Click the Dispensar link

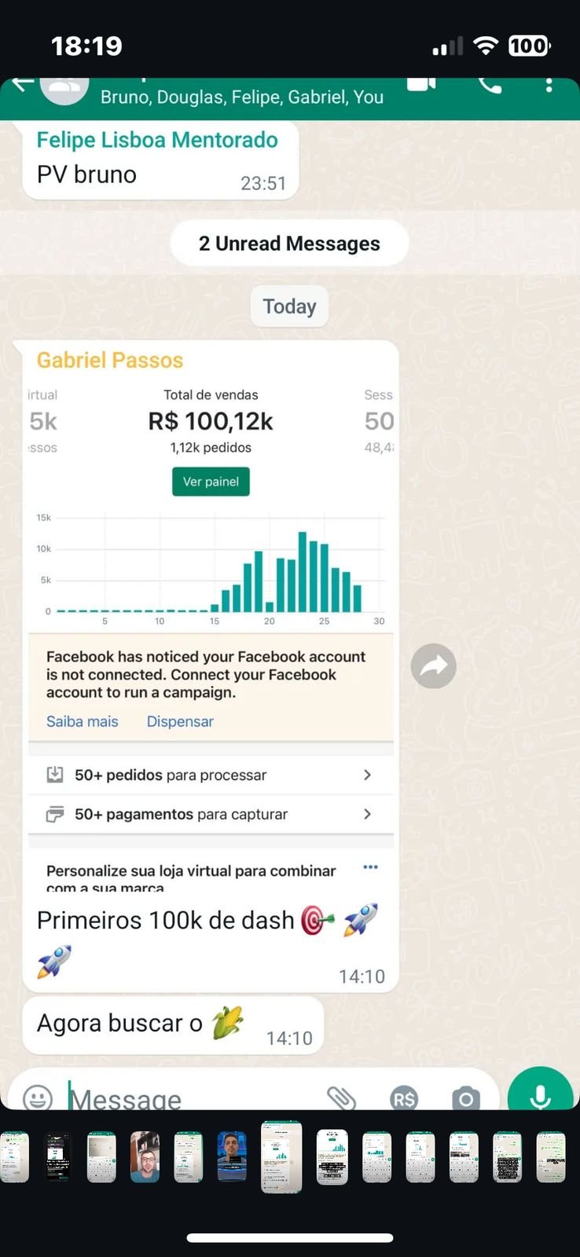[x=180, y=721]
